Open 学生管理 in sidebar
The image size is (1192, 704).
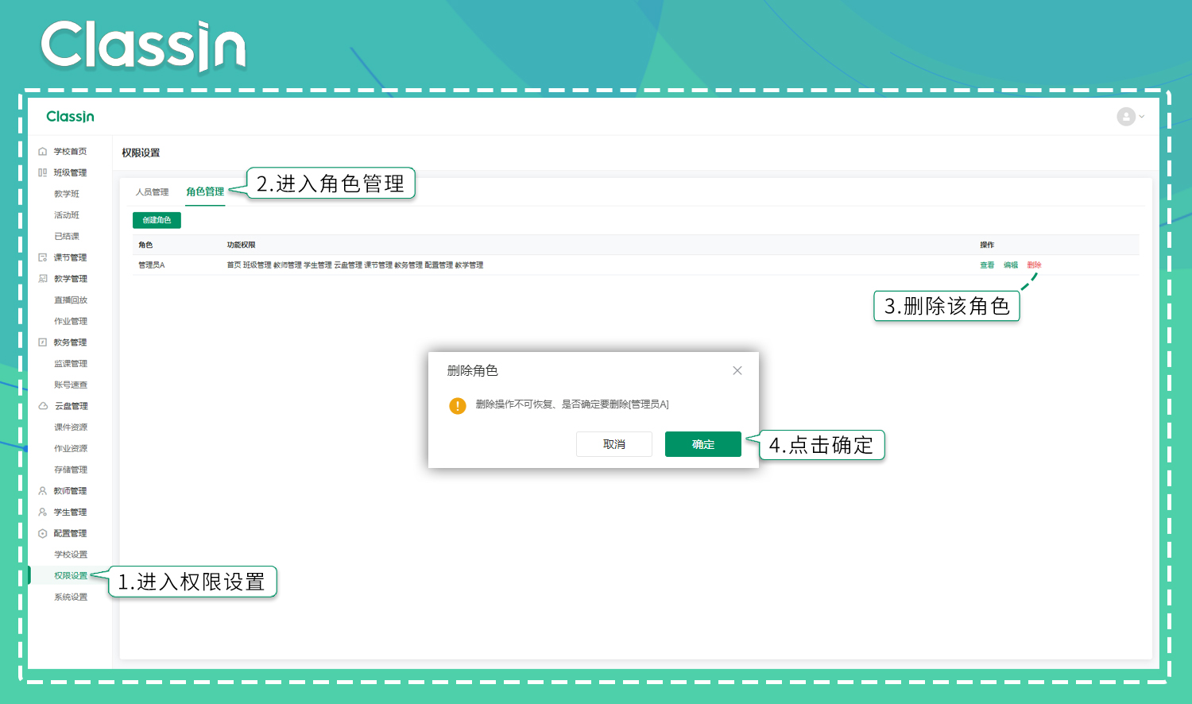[70, 513]
